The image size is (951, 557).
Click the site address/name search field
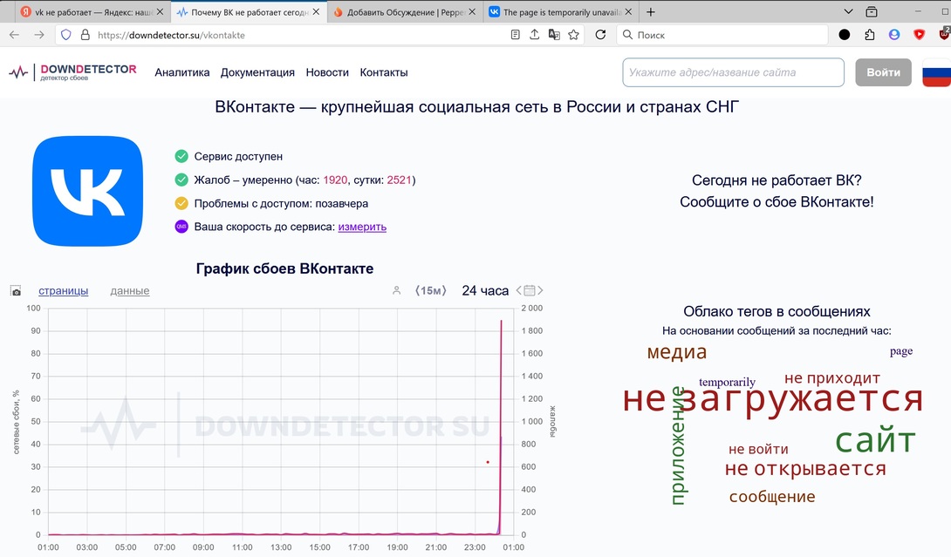click(733, 72)
